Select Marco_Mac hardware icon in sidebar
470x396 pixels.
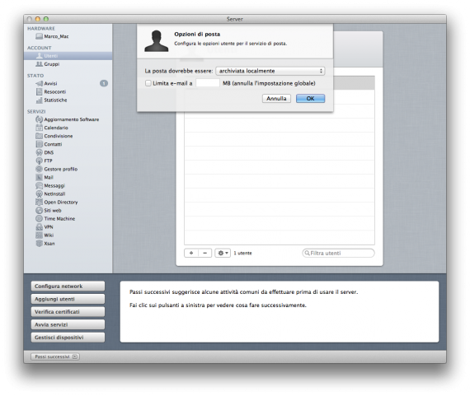39,36
